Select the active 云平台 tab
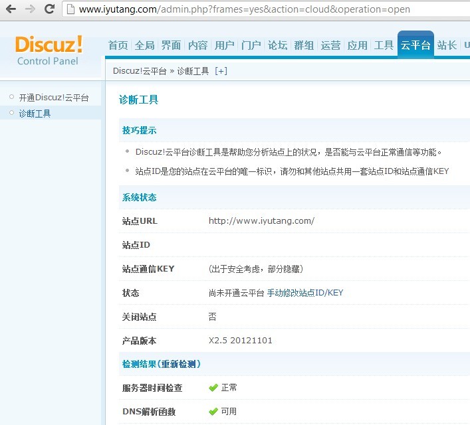470x425 pixels. coord(415,45)
